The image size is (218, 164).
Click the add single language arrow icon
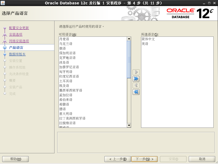136,72
